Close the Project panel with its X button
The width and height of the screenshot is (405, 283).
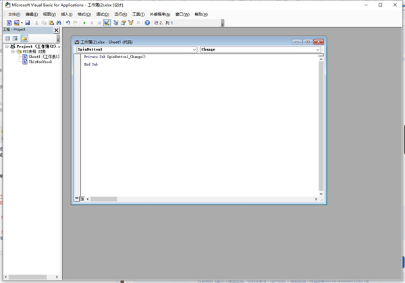pos(56,30)
